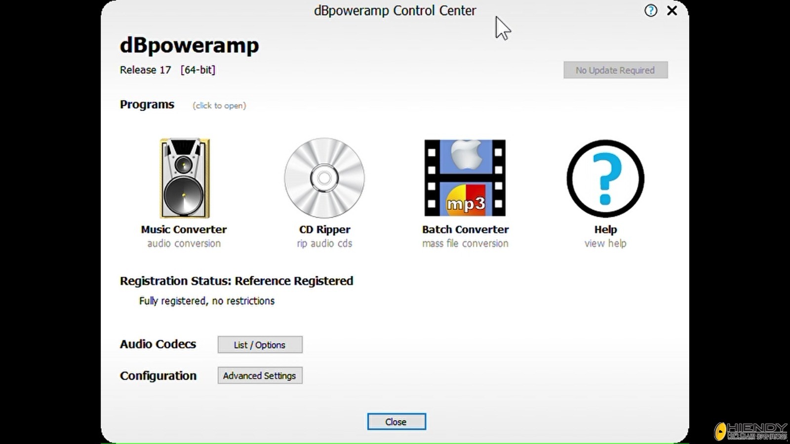790x444 pixels.
Task: Click the 'No Update Required' button
Action: tap(615, 70)
